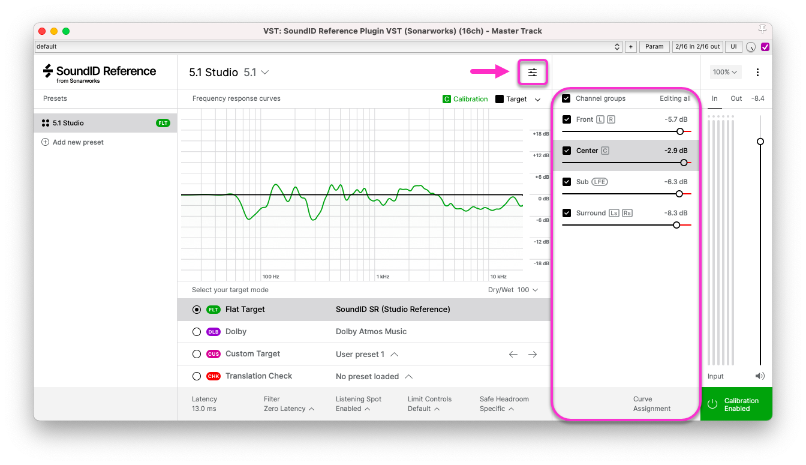Screen dimensions: 806x465
Task: Select the Flat Target radio button
Action: click(197, 310)
